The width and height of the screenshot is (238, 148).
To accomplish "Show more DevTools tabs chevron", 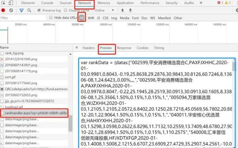I will [201, 3].
